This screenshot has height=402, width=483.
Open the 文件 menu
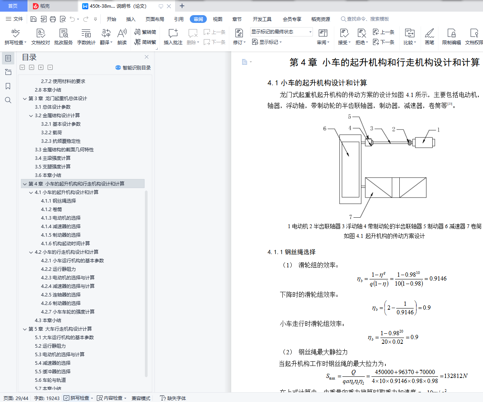[14, 19]
